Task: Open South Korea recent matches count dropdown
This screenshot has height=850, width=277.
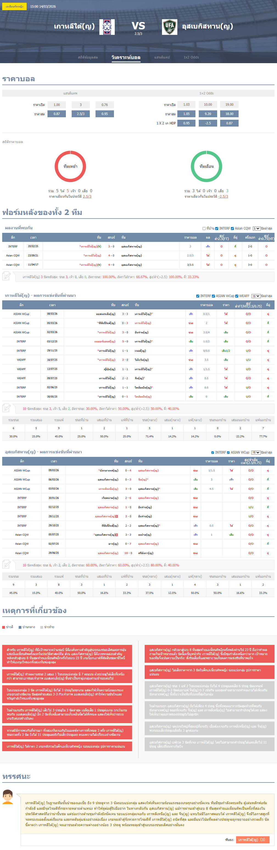Action: coord(256,296)
